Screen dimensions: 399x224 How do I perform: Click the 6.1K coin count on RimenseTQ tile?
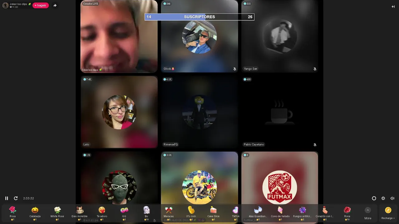(167, 79)
